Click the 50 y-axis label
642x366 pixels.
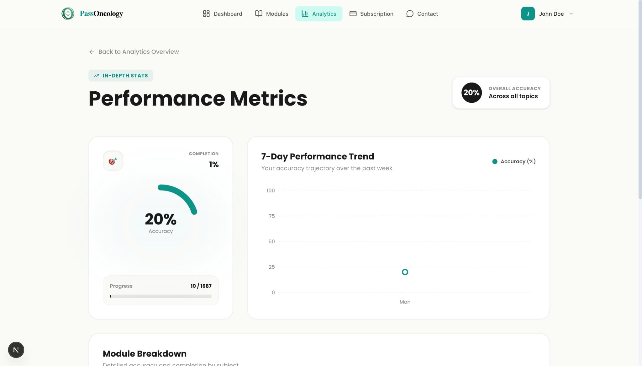[271, 241]
